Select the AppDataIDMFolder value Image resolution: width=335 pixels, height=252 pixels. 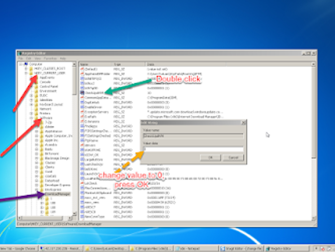97,74
